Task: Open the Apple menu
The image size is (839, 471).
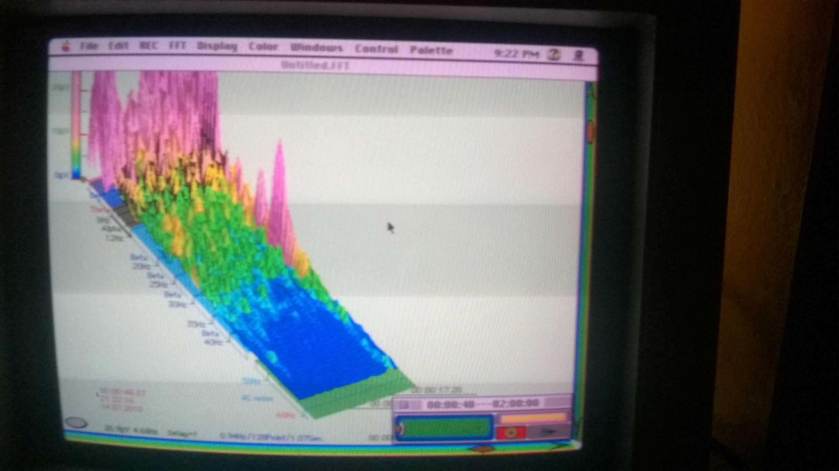Action: [x=66, y=47]
